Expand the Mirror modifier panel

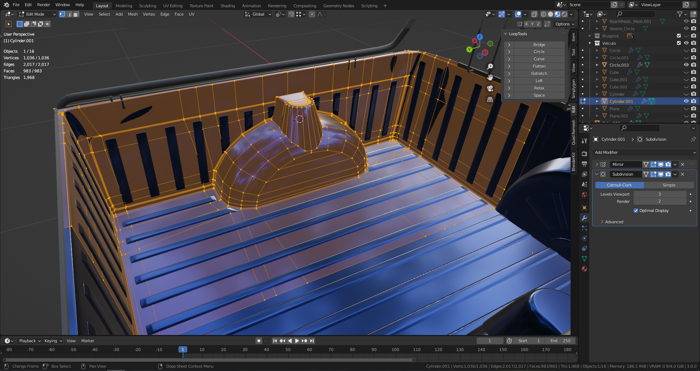pos(597,164)
